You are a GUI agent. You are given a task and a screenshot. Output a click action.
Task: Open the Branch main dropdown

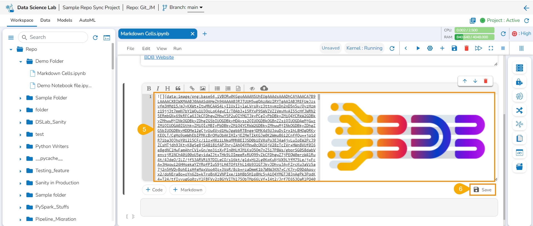click(196, 7)
